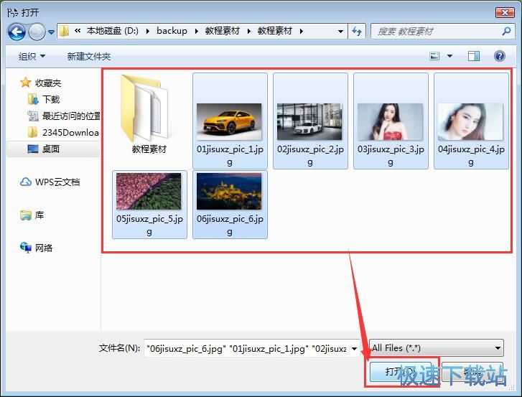The width and height of the screenshot is (522, 397).
Task: Select thumbnail 02jisuxz_pic_2.jpg white car
Action: click(310, 121)
